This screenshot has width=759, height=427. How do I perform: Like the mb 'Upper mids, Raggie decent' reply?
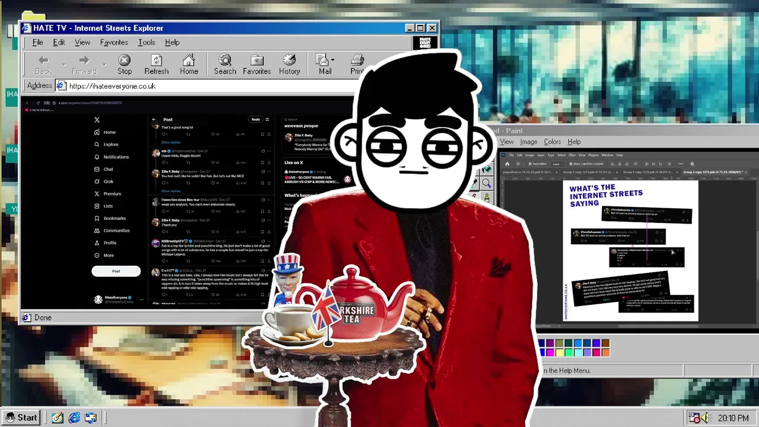213,162
